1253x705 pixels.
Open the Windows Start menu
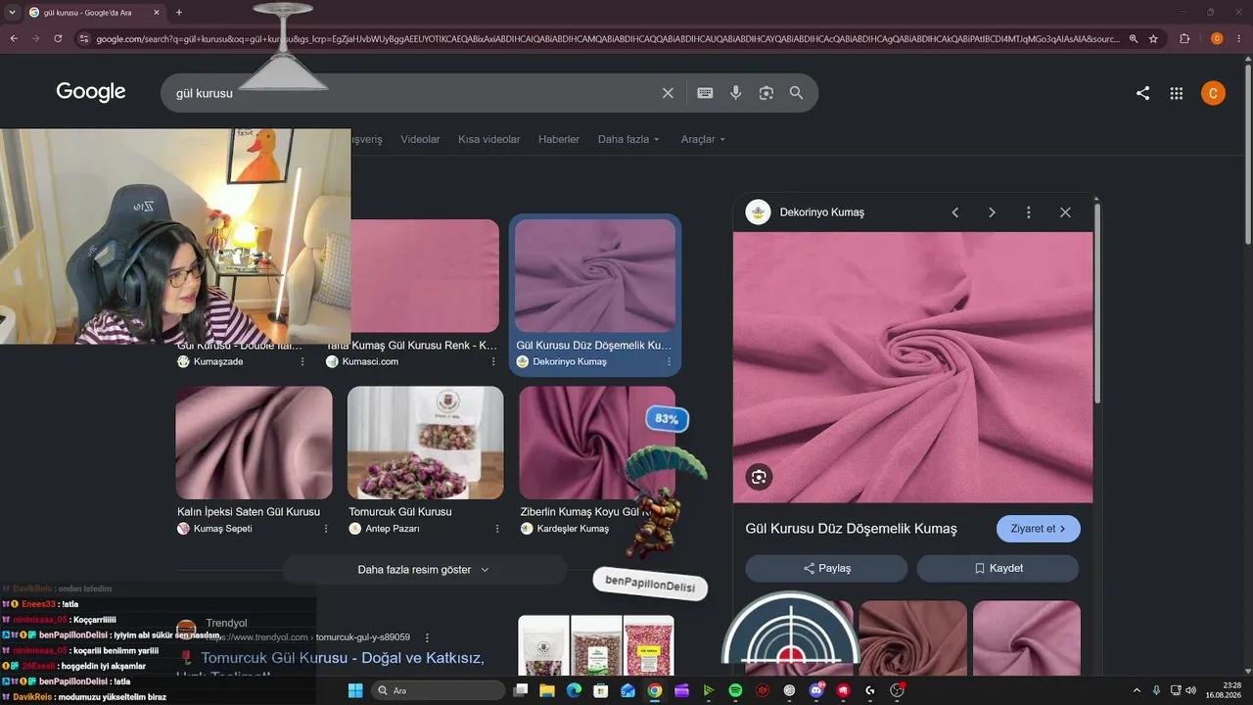(x=354, y=690)
